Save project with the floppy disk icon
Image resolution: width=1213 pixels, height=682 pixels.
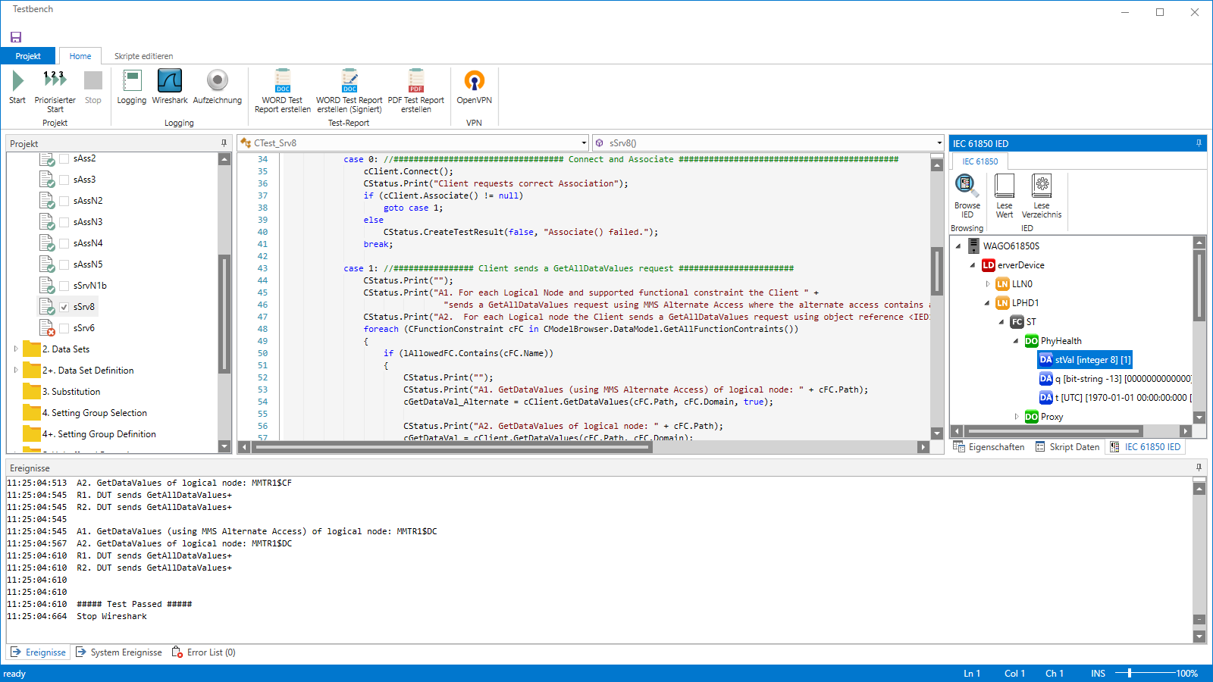[16, 37]
